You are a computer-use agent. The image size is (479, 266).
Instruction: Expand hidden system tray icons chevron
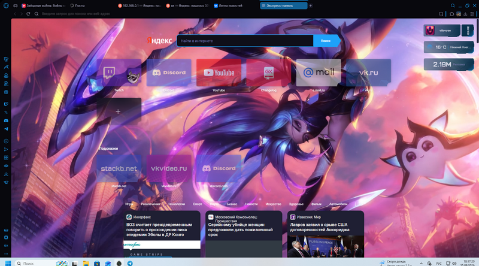point(421,263)
